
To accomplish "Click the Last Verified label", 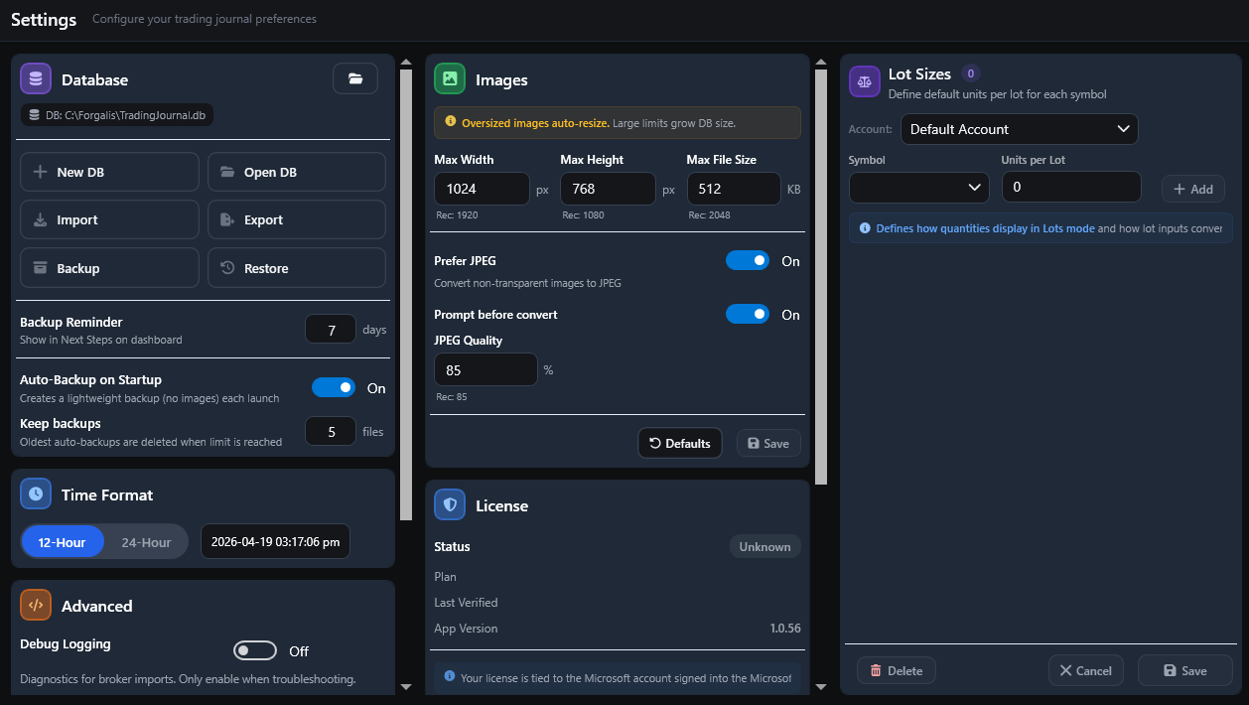I will click(466, 603).
